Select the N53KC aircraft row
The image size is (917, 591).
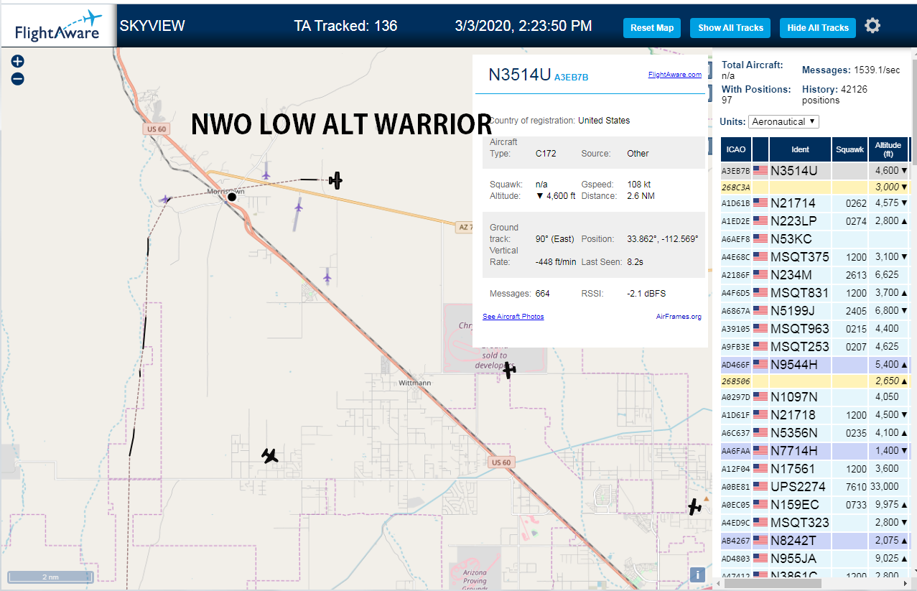[815, 239]
